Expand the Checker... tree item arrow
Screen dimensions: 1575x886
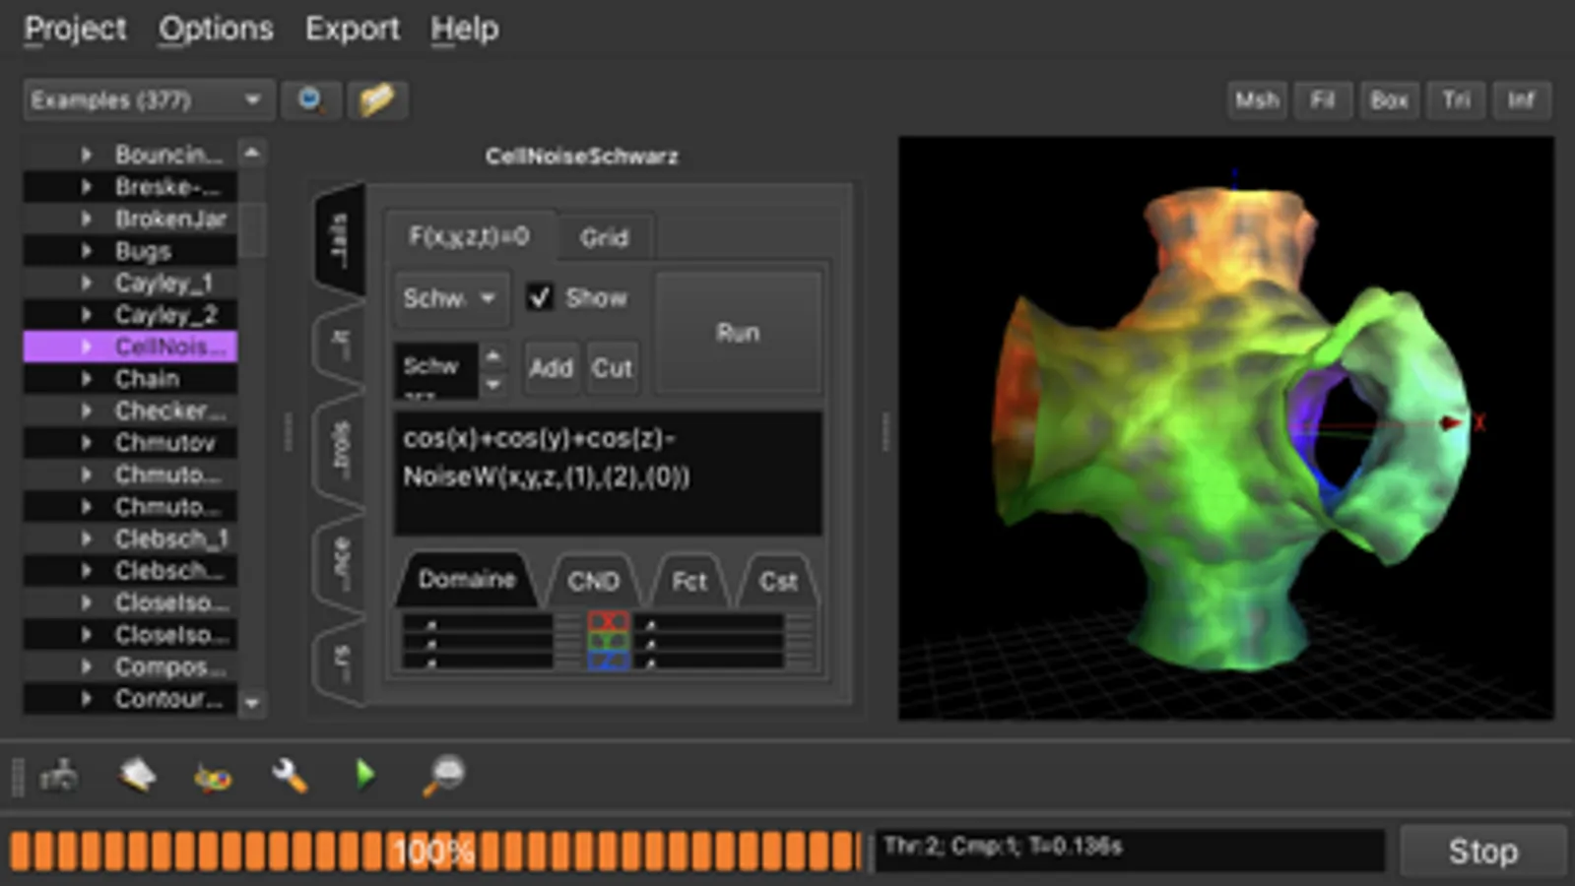(x=86, y=411)
